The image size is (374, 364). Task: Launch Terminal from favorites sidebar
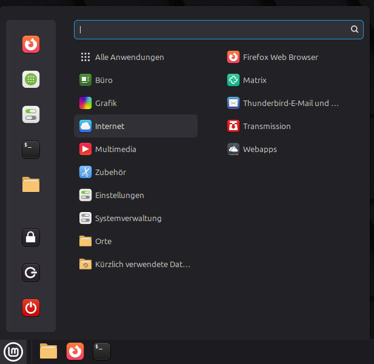click(31, 150)
